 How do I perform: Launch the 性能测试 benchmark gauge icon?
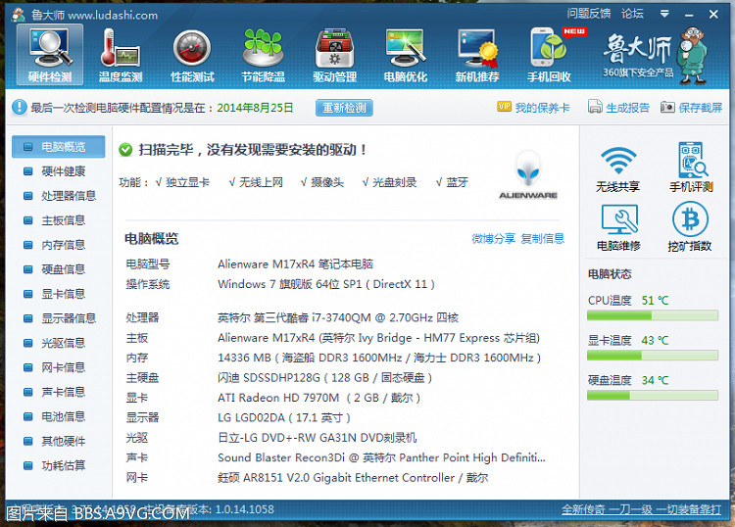click(x=192, y=55)
